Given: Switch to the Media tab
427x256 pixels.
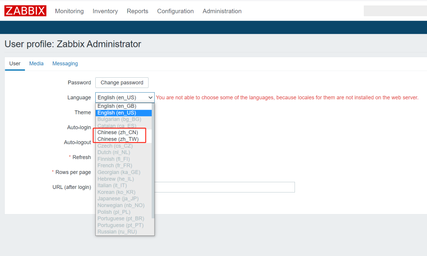Looking at the screenshot, I should point(36,64).
